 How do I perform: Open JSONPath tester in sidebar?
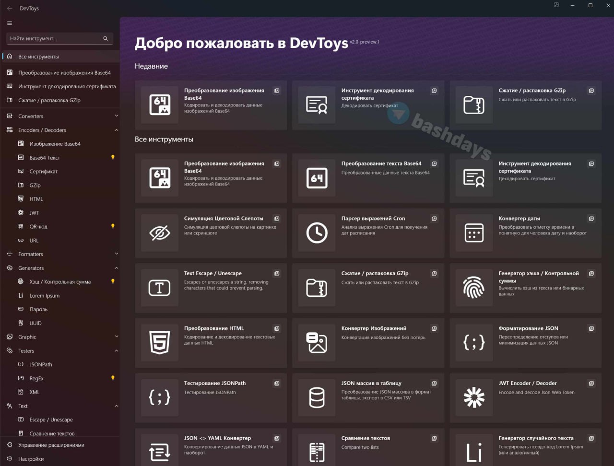point(61,365)
